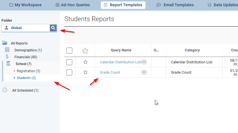Click the Data Updates database icon
Image resolution: width=238 pixels, height=133 pixels.
coord(210,5)
